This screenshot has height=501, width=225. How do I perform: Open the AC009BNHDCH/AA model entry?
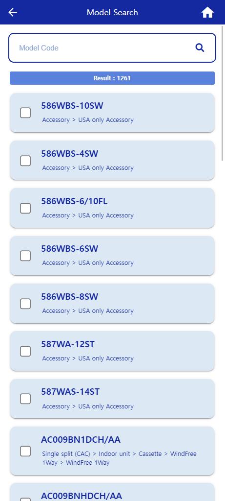(x=82, y=496)
